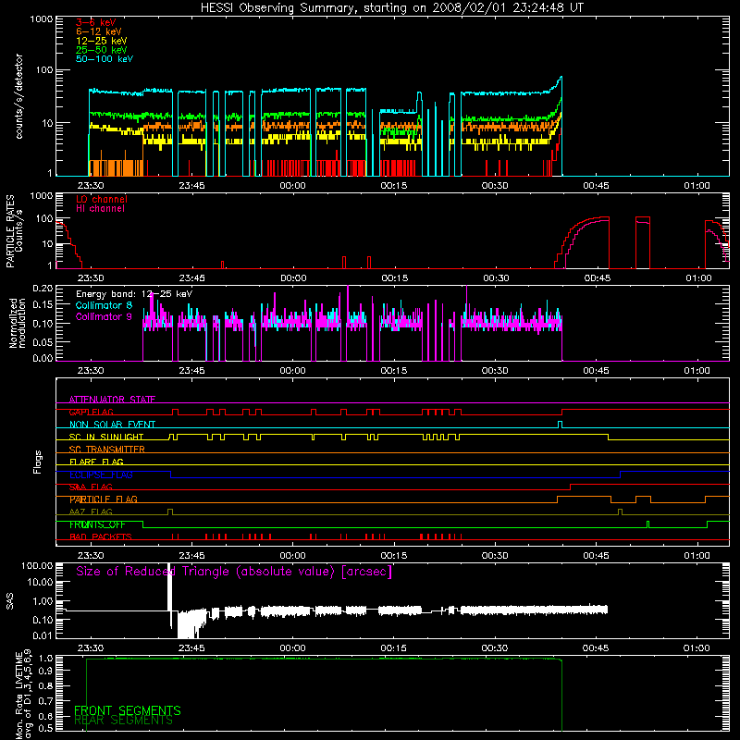
Task: Select the SC IN SUNLIGHT flag label
Action: [106, 437]
